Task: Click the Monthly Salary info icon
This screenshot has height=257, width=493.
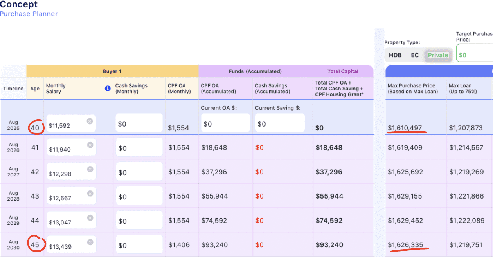Action: click(108, 89)
